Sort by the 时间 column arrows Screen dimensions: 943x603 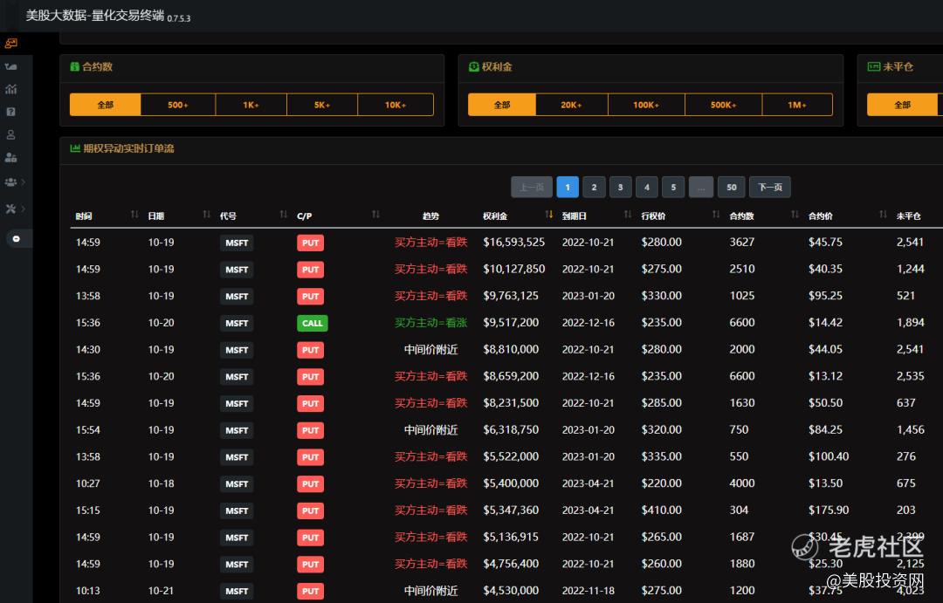[134, 215]
